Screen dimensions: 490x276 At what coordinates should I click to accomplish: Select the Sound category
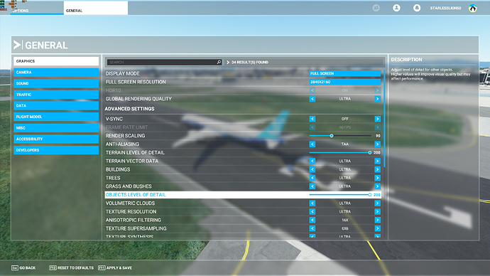pos(56,83)
